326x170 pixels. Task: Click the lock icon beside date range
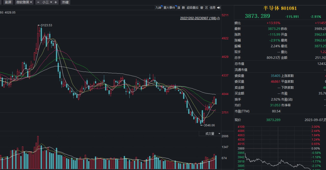[218, 19]
